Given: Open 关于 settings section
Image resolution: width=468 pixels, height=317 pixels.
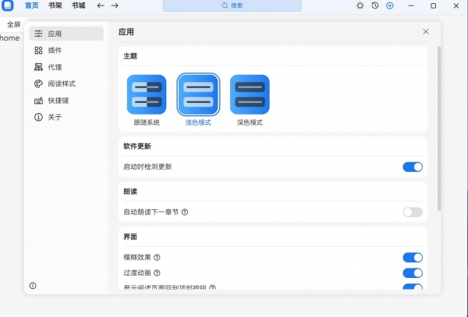Looking at the screenshot, I should tap(66, 117).
